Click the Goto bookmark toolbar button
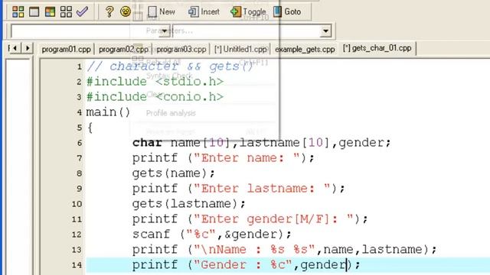The width and height of the screenshot is (490, 275). coord(287,12)
